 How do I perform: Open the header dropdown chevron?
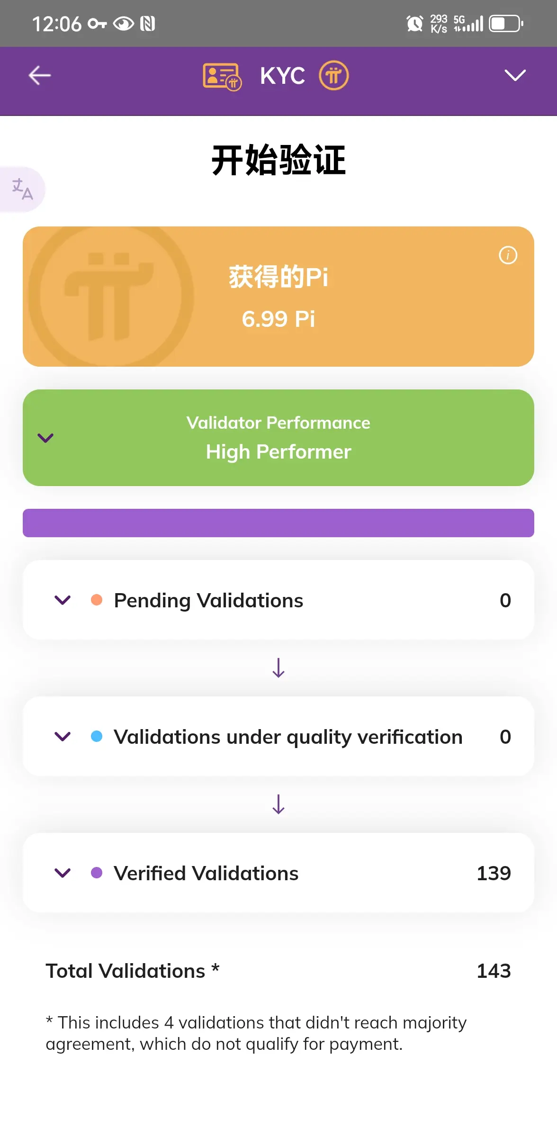click(515, 75)
